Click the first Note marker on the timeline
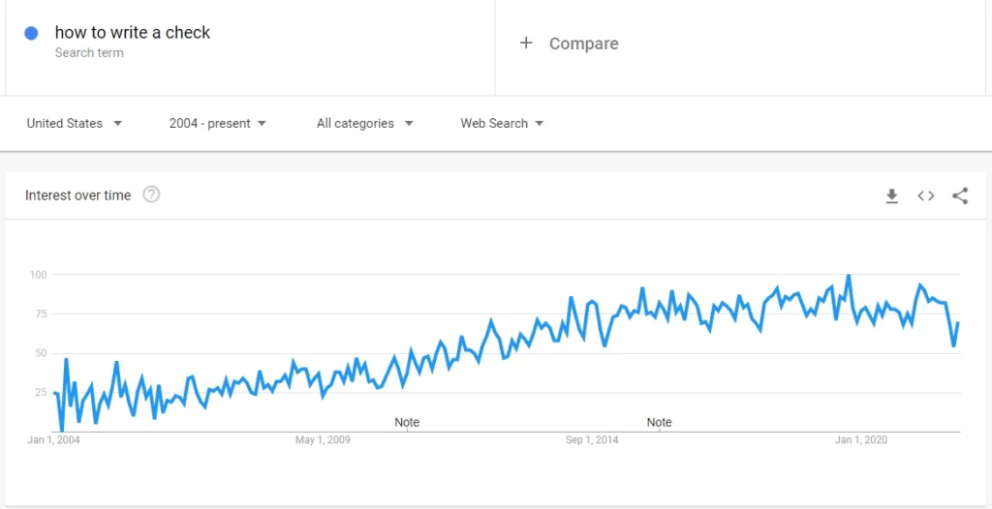Image resolution: width=992 pixels, height=509 pixels. [x=407, y=422]
